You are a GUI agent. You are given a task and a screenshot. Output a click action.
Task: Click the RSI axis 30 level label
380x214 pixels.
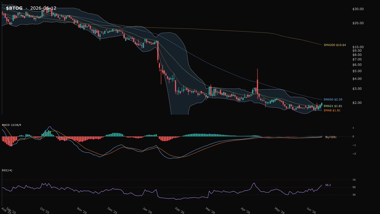(x=354, y=195)
